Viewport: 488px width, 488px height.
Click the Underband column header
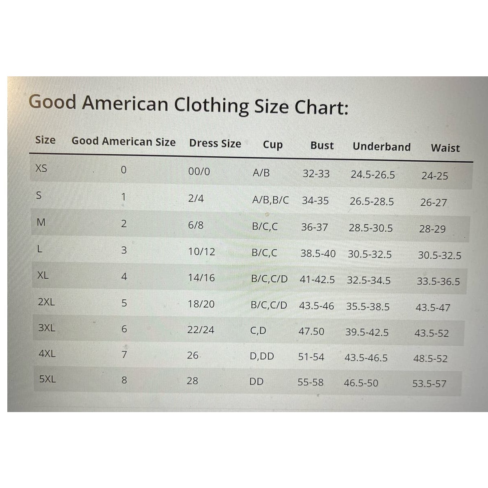click(382, 147)
